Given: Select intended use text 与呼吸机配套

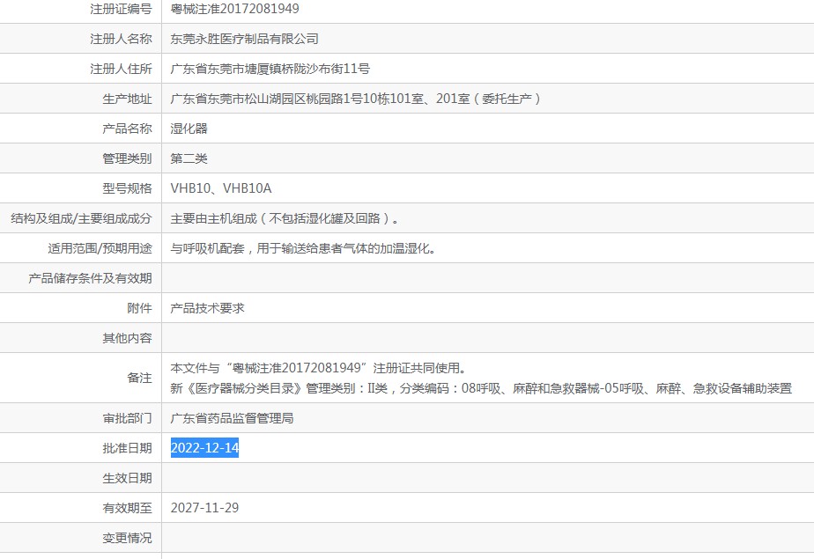Looking at the screenshot, I should pos(207,248).
